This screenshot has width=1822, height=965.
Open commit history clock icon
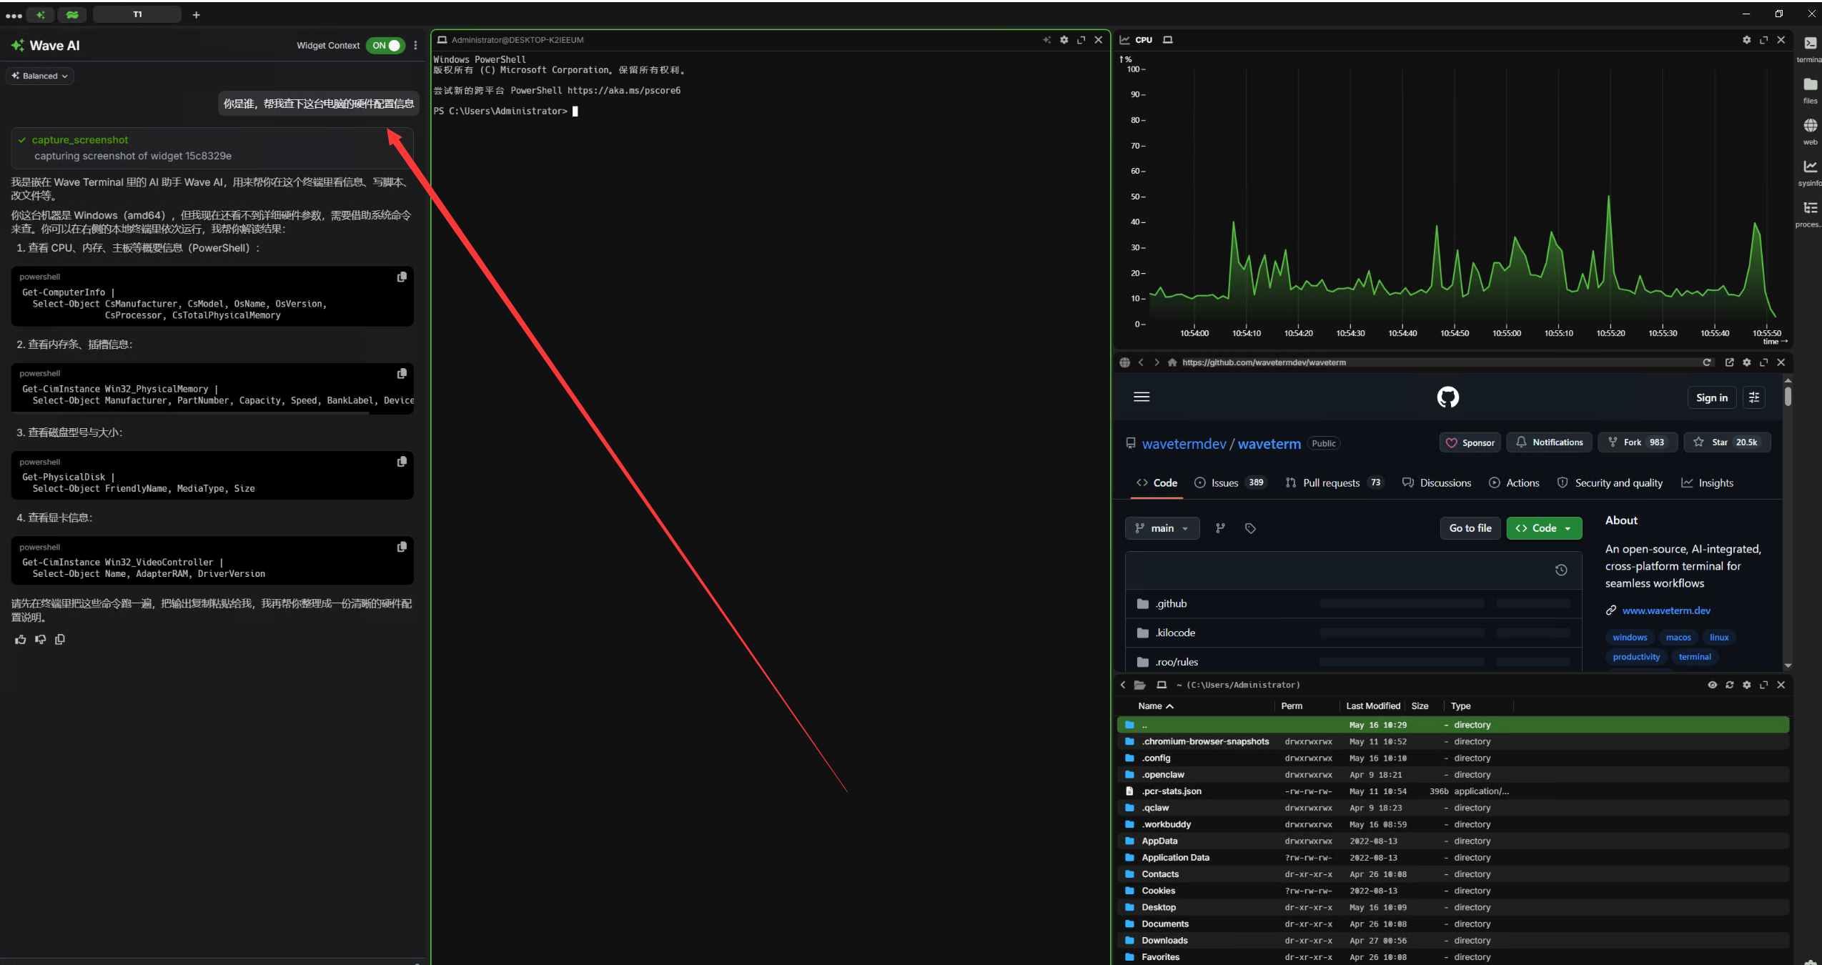pyautogui.click(x=1561, y=570)
